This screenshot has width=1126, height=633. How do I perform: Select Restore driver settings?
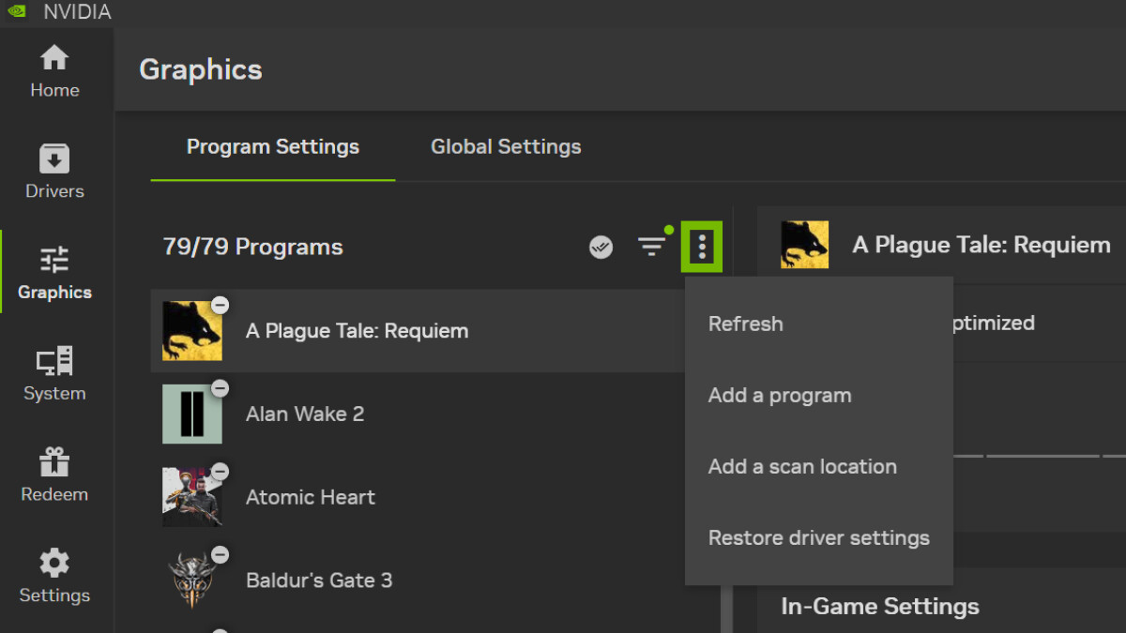click(818, 537)
